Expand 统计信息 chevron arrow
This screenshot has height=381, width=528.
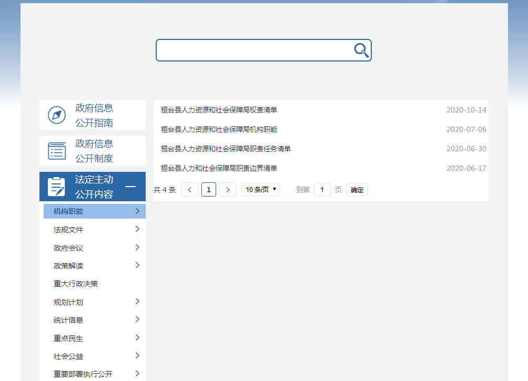pos(137,320)
